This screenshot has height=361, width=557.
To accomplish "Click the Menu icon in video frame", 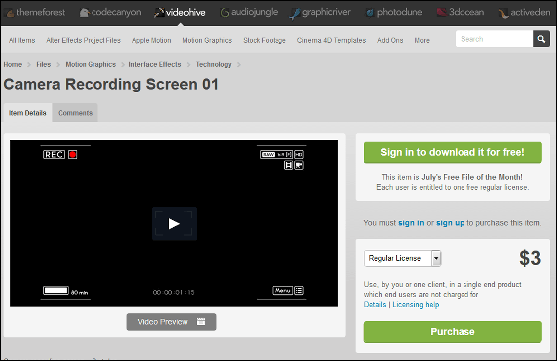I will [282, 291].
